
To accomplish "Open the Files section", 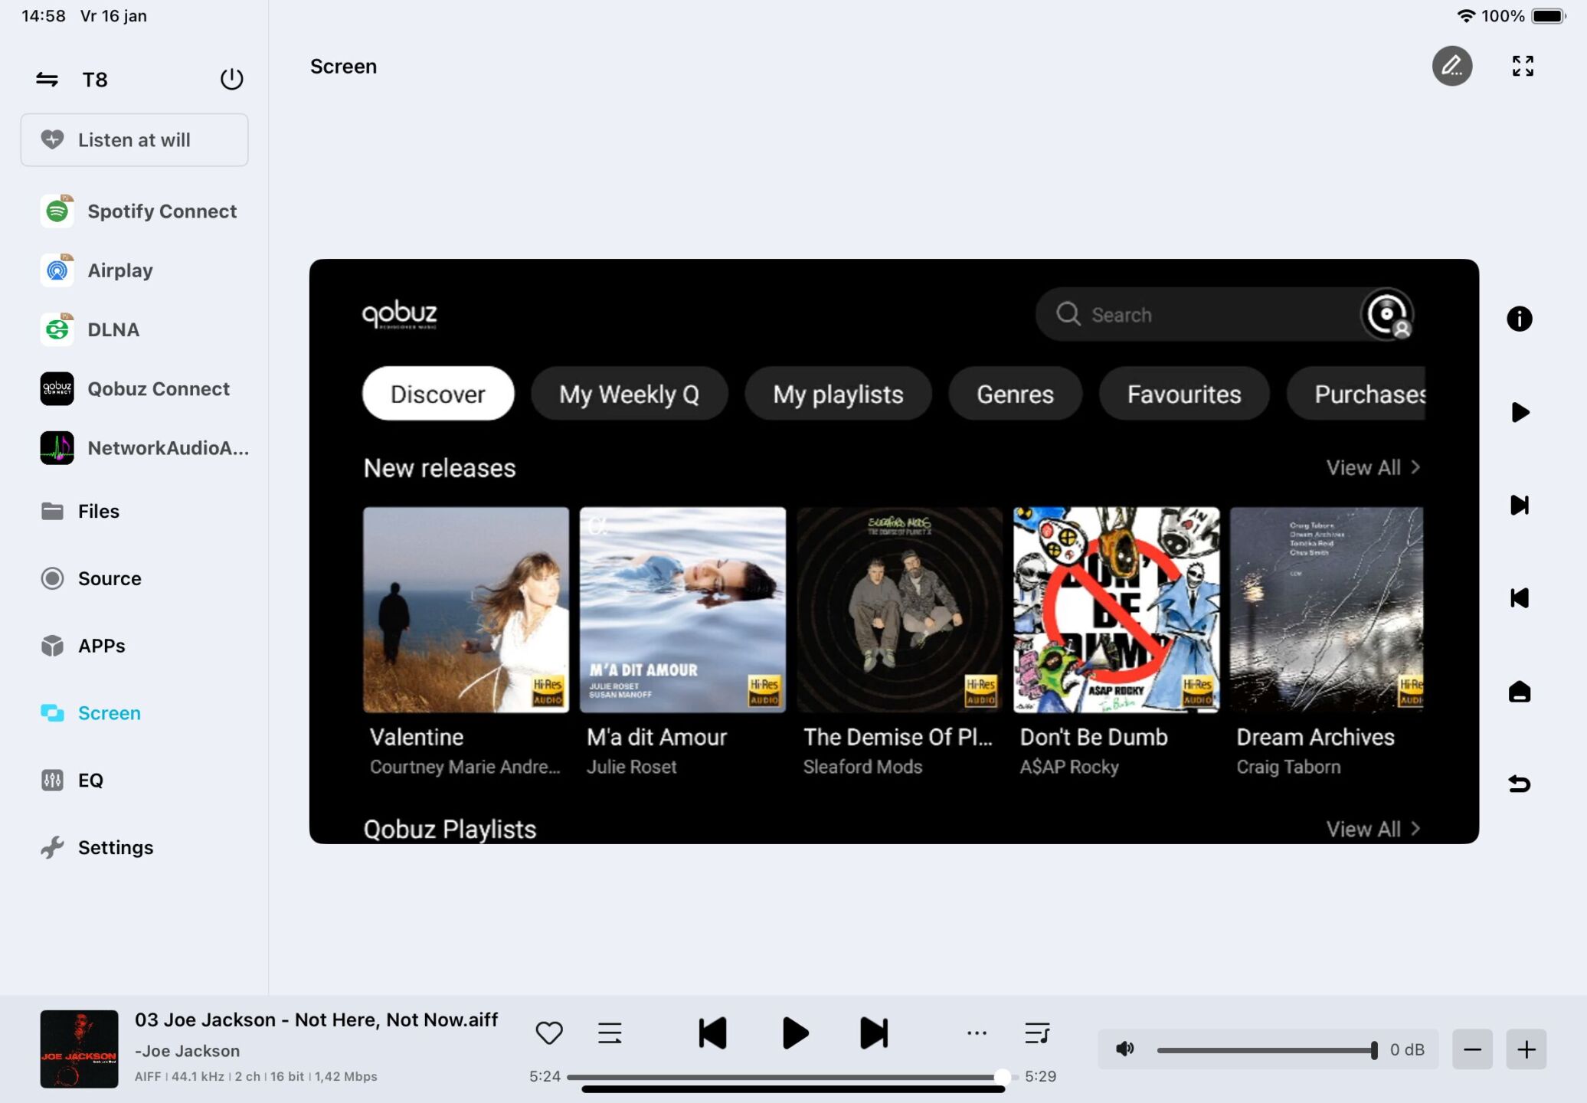I will tap(80, 511).
